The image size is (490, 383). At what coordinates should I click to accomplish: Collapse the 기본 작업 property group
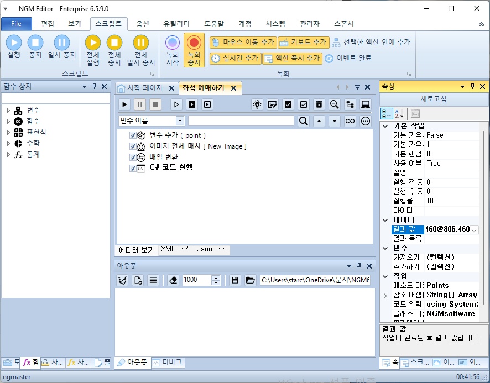(x=385, y=126)
